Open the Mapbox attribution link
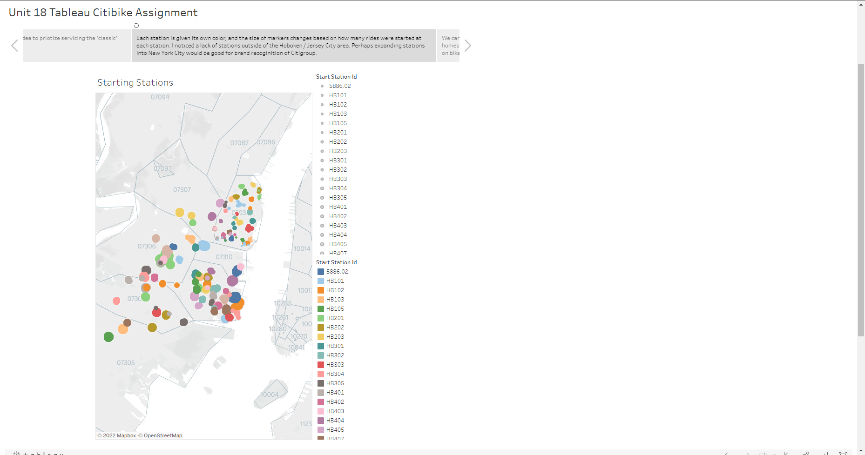The width and height of the screenshot is (865, 455). point(116,436)
